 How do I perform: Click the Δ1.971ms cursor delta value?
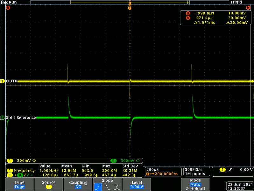(204, 23)
